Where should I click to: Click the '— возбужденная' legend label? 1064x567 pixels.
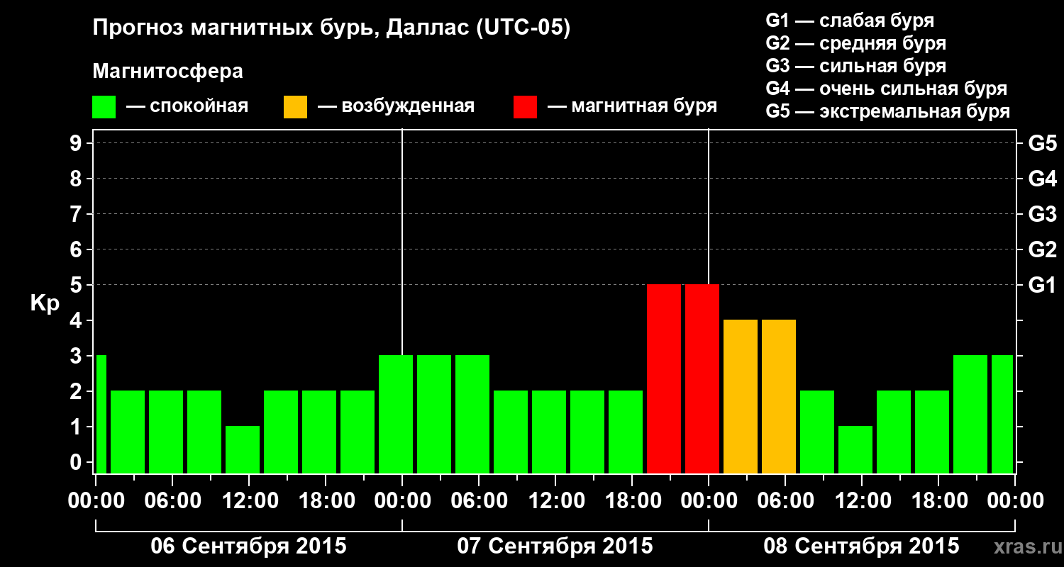(x=397, y=106)
